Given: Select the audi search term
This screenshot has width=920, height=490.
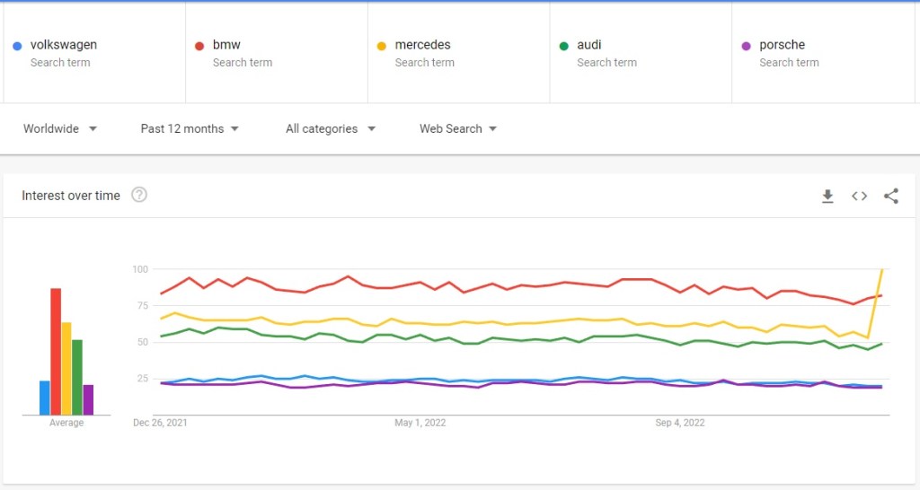Looking at the screenshot, I should [x=589, y=45].
